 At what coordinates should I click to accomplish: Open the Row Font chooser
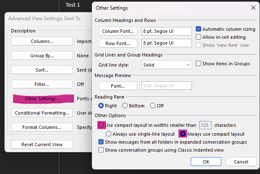[118, 43]
